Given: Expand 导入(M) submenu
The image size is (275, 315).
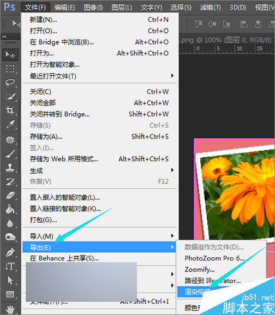Looking at the screenshot, I should click(100, 236).
